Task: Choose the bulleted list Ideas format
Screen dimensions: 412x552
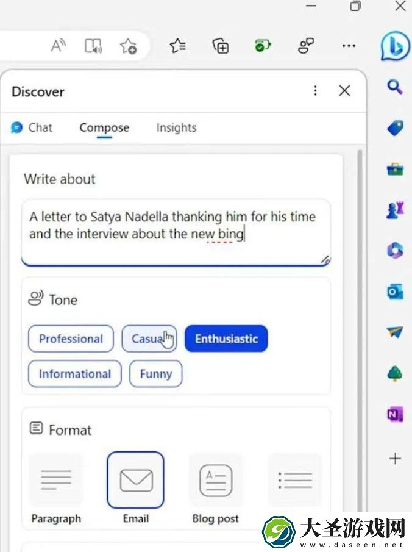Action: [295, 480]
